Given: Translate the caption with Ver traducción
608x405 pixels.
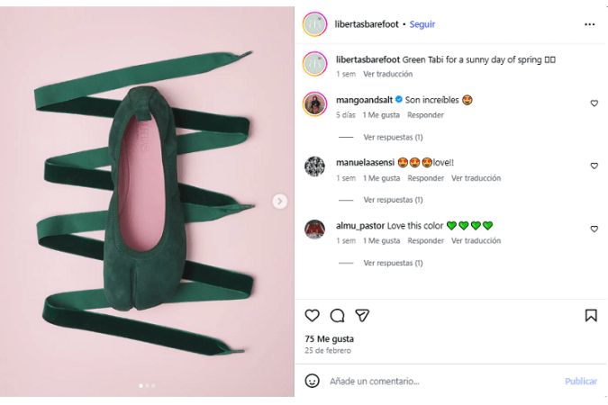Looking at the screenshot, I should click(387, 74).
